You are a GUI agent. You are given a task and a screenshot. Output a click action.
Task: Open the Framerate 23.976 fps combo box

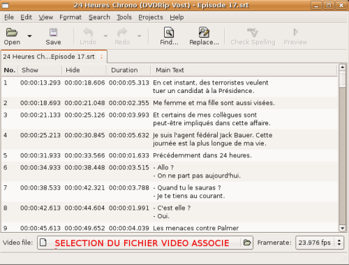click(x=320, y=243)
